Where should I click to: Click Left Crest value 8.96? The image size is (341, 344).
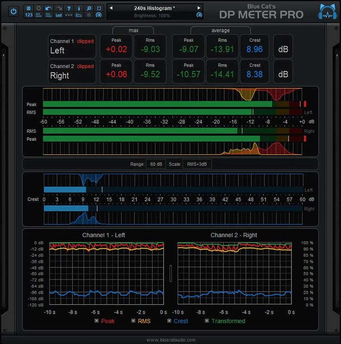(x=254, y=49)
